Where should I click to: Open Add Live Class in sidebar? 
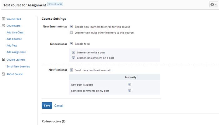(15, 32)
